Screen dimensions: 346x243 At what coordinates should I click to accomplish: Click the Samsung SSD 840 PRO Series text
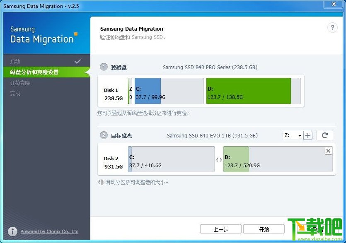(x=210, y=67)
